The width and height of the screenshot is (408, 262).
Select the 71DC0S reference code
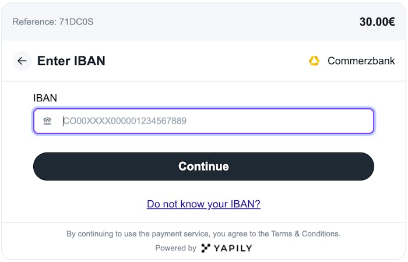(76, 22)
